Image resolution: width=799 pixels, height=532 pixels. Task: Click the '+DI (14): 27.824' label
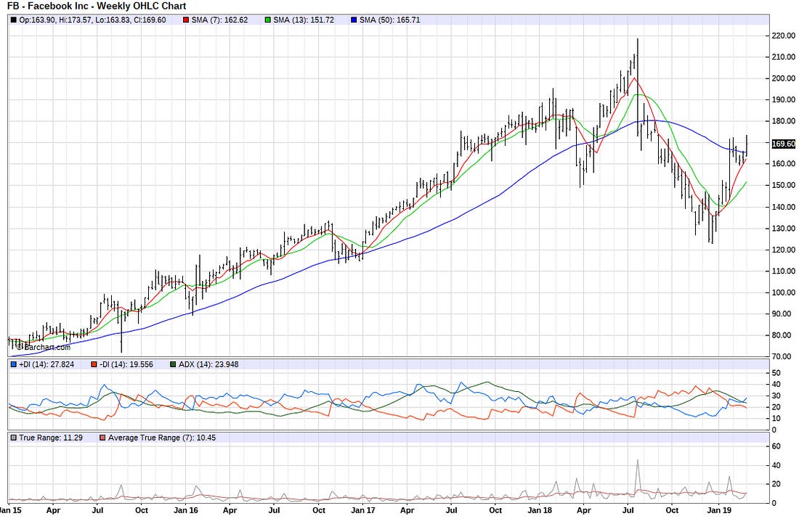(x=46, y=364)
